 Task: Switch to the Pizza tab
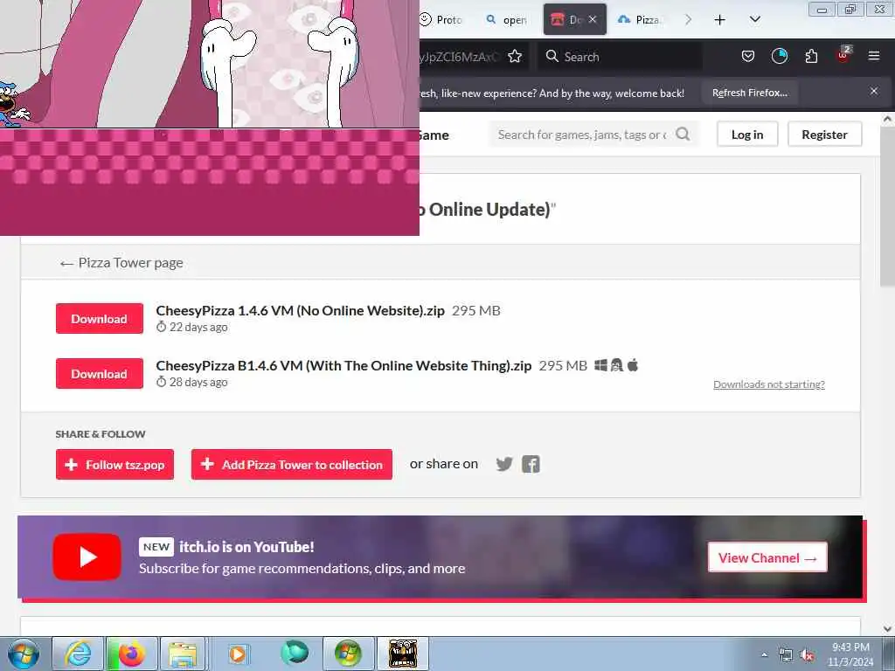[x=639, y=20]
